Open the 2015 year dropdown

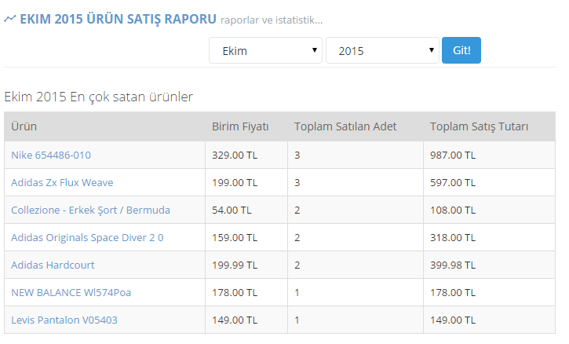pos(381,51)
